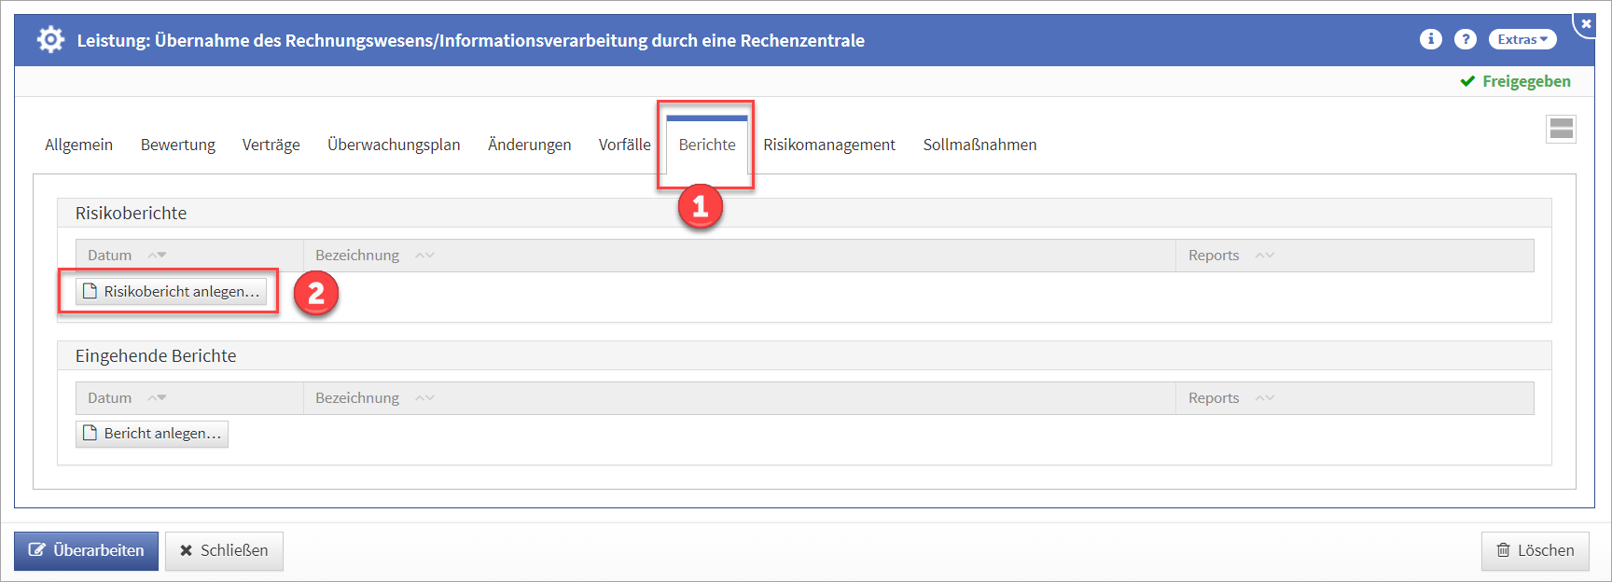Create a new report with Bericht anlegen
The height and width of the screenshot is (582, 1612).
pyautogui.click(x=152, y=434)
